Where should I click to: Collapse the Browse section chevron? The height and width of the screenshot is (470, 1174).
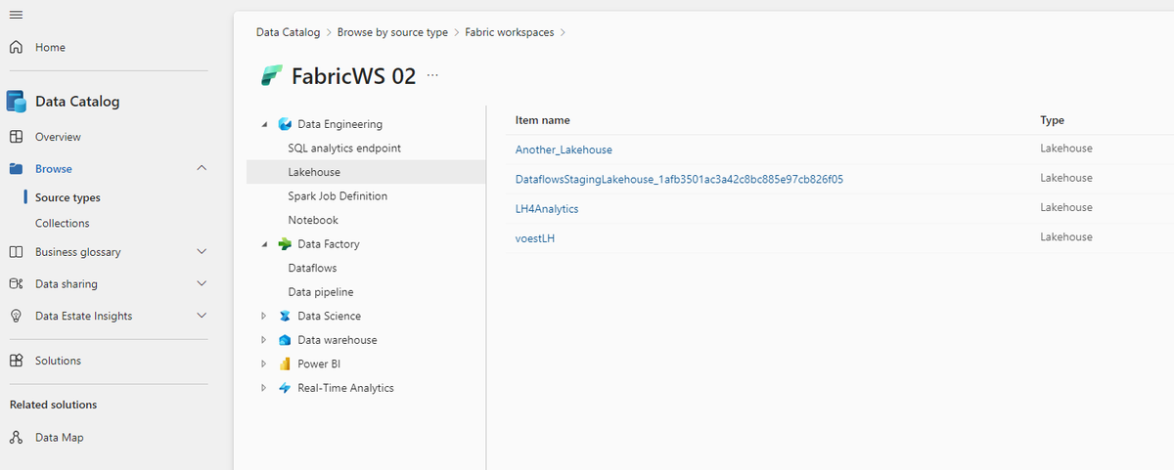tap(202, 169)
